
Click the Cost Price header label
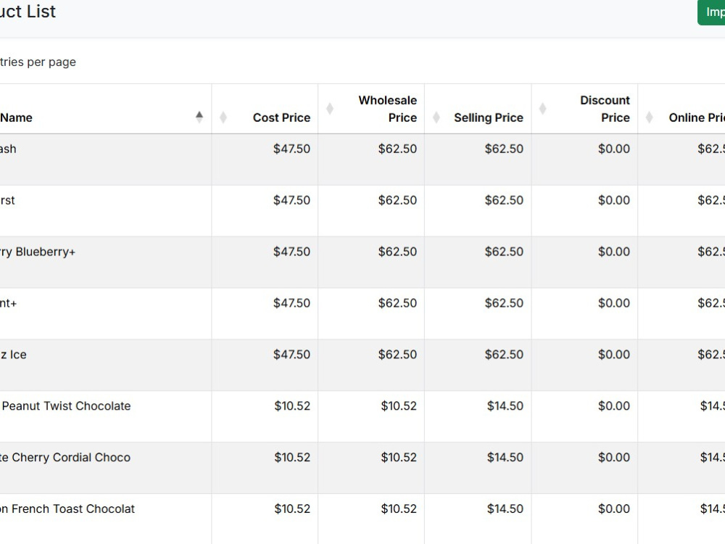[x=281, y=118]
